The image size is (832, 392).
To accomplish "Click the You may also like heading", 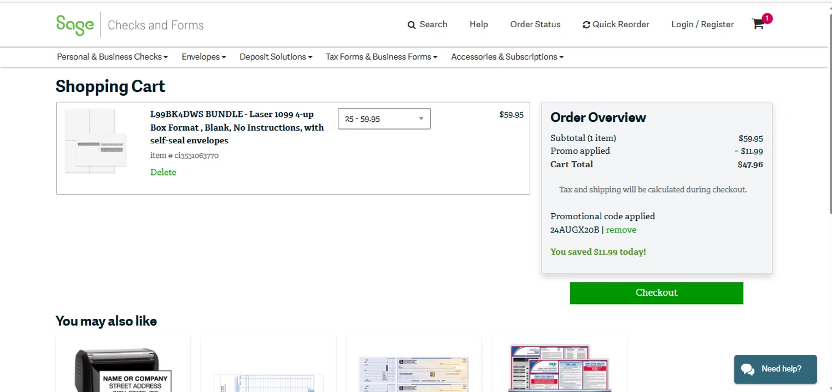I will click(x=106, y=321).
